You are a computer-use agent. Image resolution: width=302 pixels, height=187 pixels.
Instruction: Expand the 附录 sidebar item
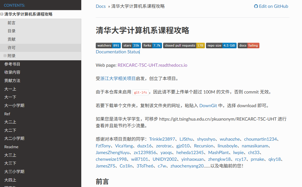pyautogui.click(x=5, y=56)
